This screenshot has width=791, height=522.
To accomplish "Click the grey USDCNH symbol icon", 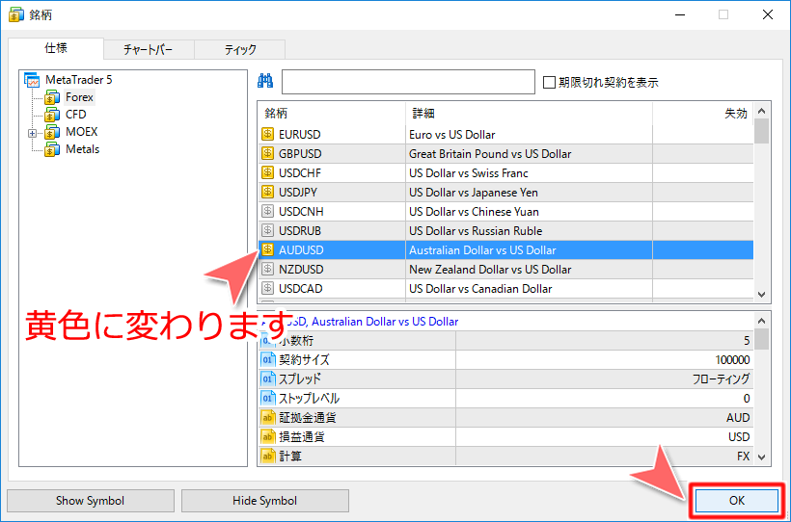I will point(268,212).
